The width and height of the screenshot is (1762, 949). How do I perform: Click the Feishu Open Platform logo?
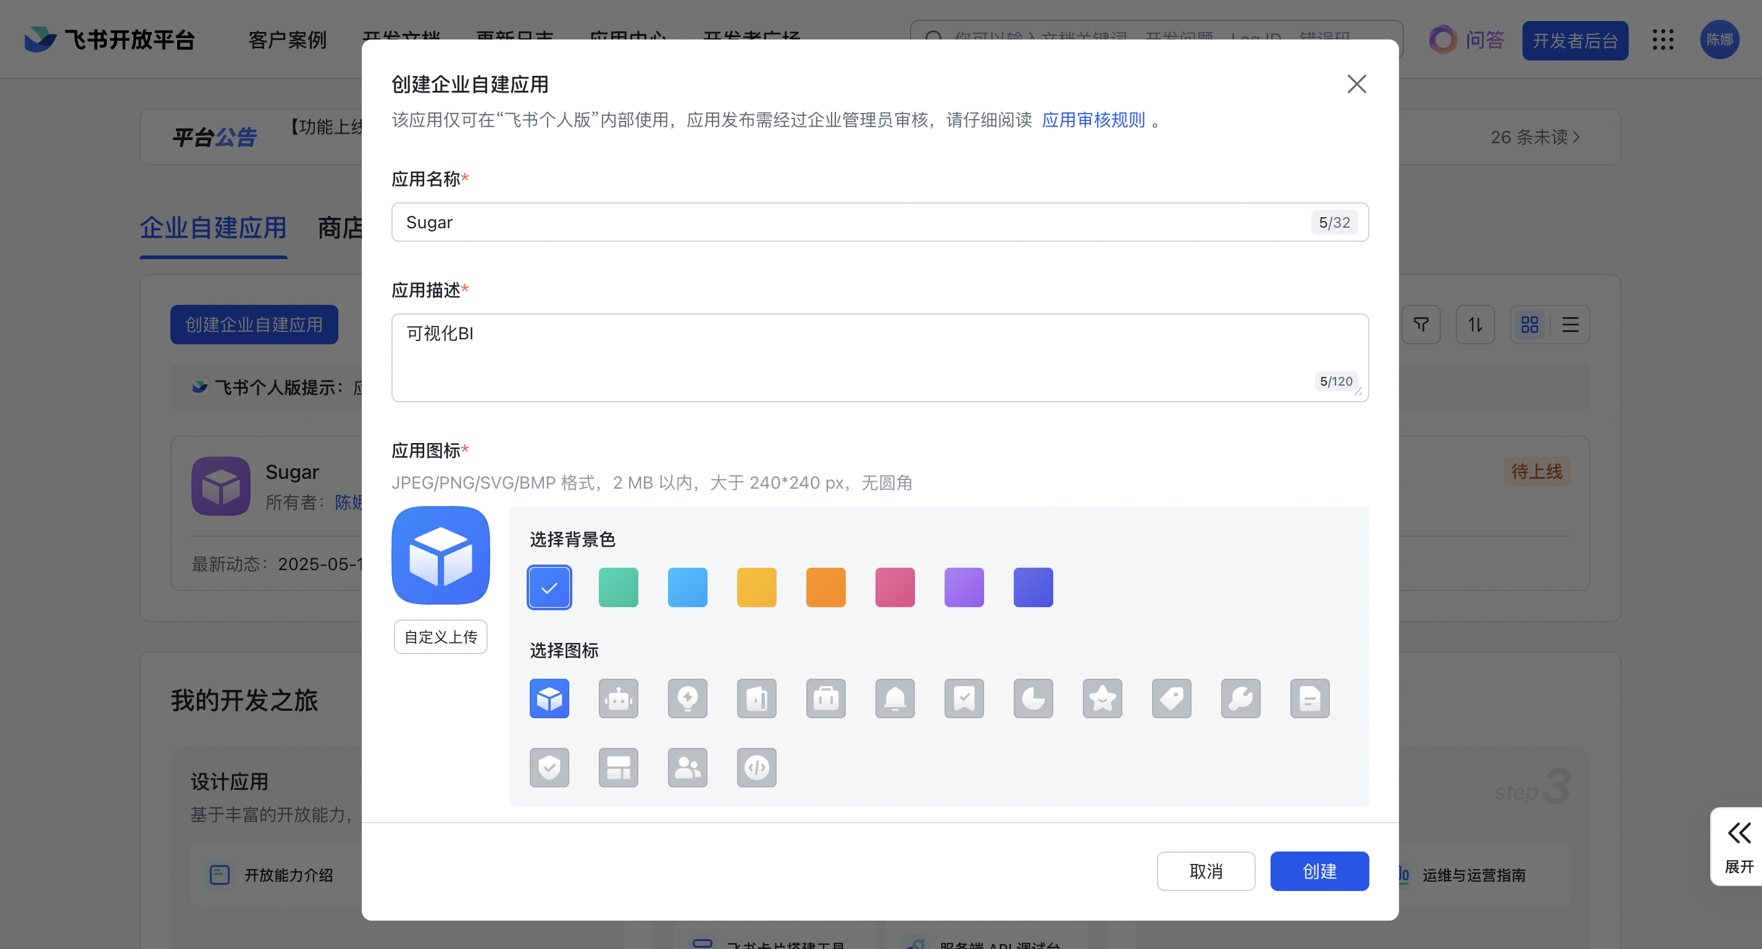[109, 39]
